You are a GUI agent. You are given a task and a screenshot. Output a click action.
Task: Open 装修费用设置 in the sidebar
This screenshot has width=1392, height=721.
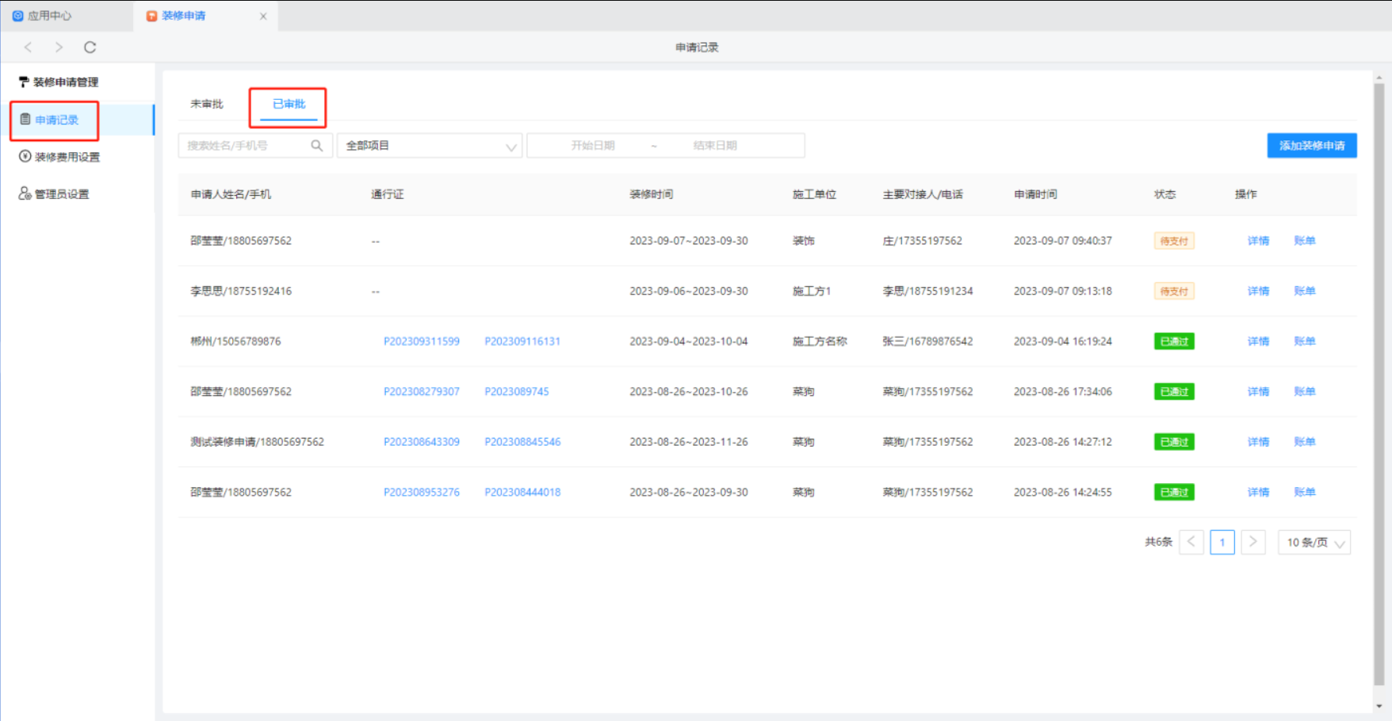tap(67, 157)
